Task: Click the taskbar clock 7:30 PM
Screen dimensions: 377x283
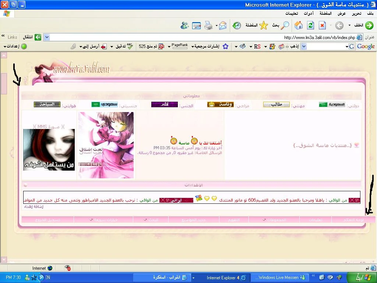Action: coord(13,277)
